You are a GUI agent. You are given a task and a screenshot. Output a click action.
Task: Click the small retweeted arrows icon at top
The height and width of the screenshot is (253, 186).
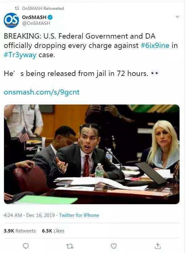(16, 8)
